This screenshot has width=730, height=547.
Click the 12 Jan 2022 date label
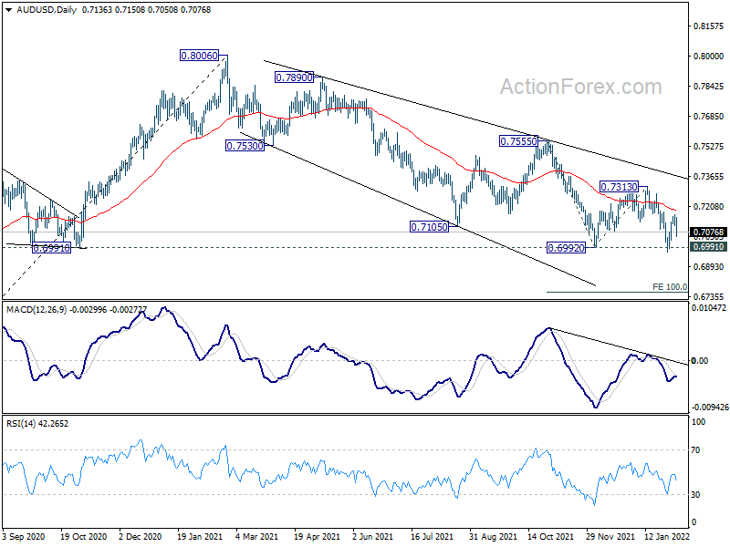pyautogui.click(x=667, y=536)
